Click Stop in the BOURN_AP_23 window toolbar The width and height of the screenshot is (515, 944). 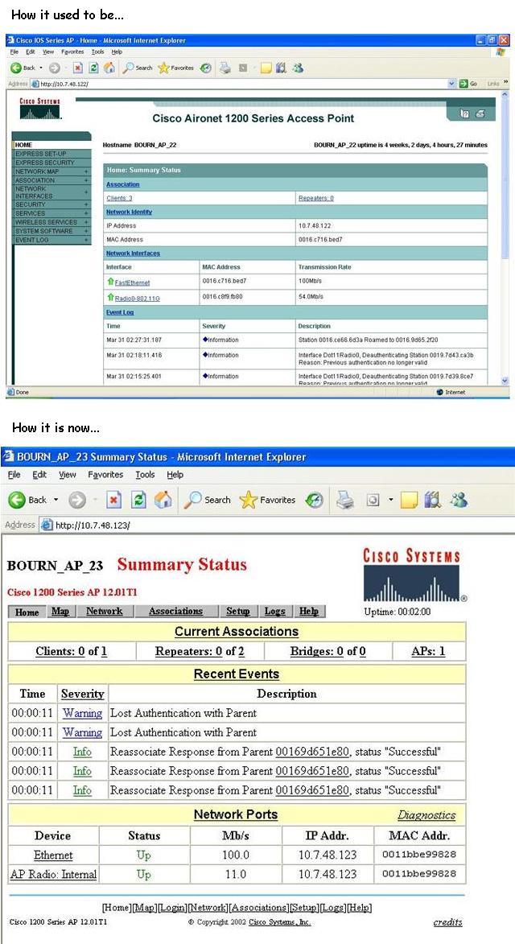pyautogui.click(x=114, y=500)
